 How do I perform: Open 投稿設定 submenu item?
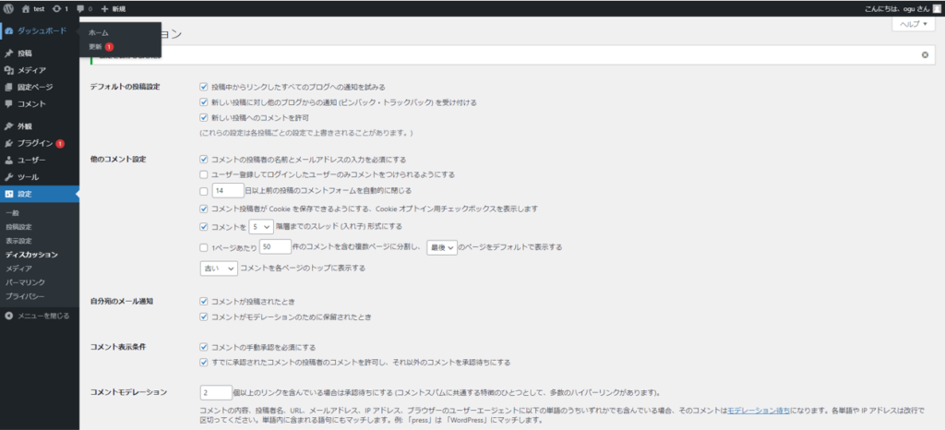18,227
